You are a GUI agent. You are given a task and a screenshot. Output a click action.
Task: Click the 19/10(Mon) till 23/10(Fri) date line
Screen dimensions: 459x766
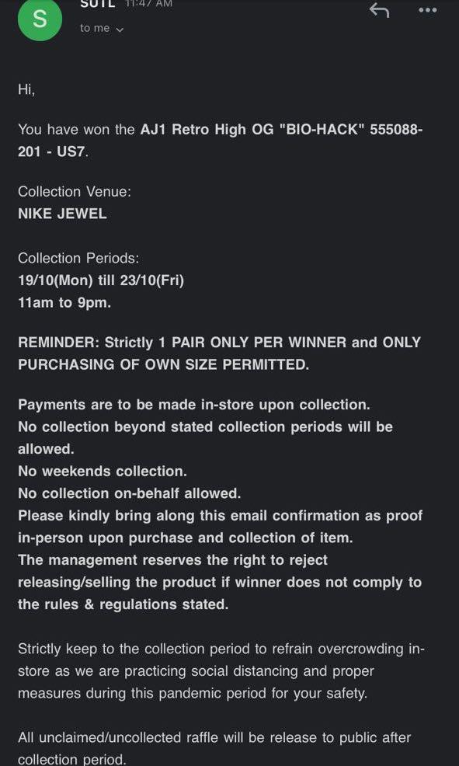(x=101, y=280)
